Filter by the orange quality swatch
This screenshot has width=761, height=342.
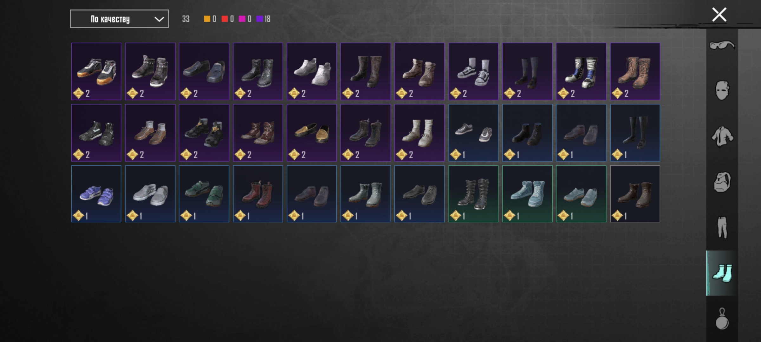(x=207, y=19)
